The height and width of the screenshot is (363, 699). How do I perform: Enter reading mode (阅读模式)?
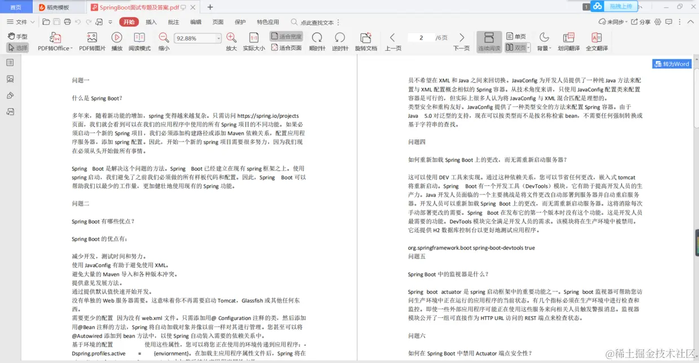(139, 42)
